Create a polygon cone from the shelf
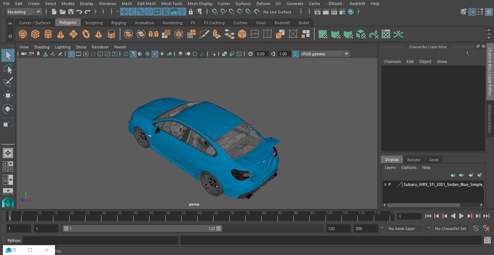 tap(61, 34)
